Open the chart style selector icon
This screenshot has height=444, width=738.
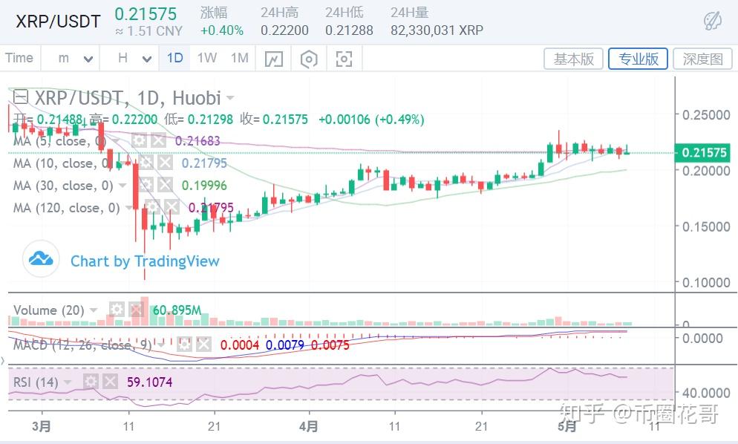click(273, 59)
